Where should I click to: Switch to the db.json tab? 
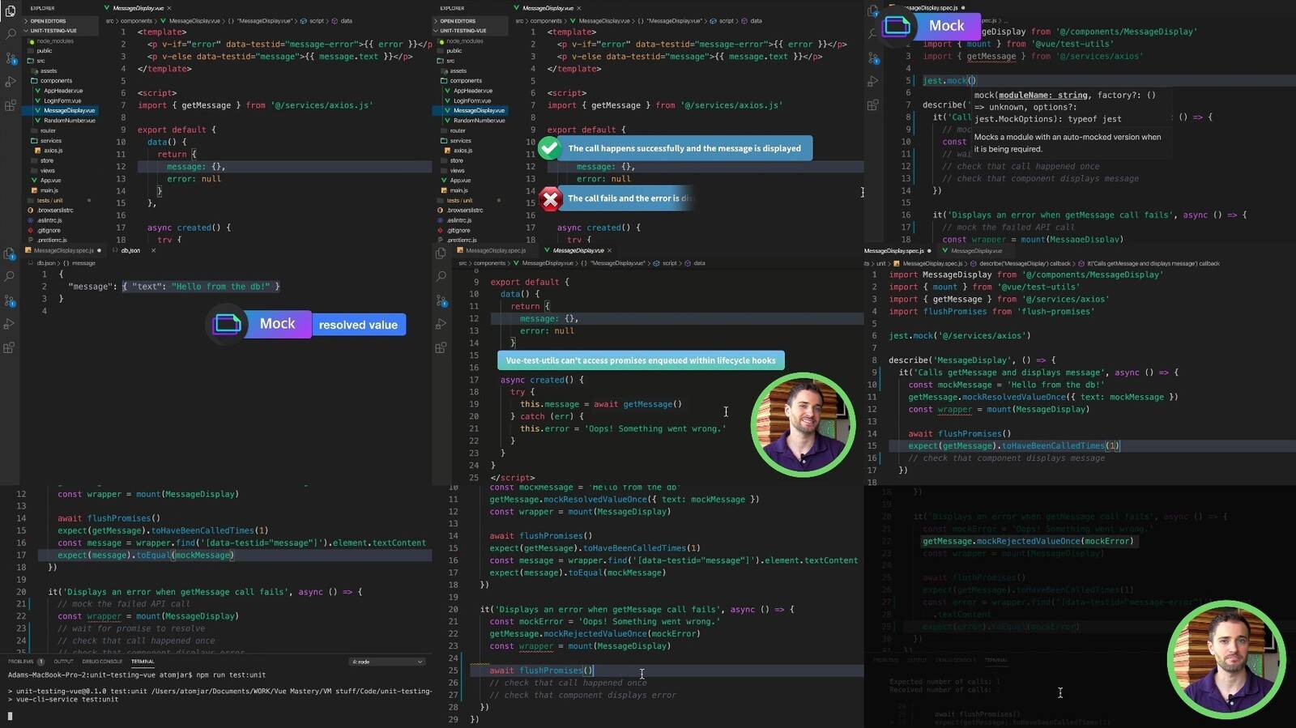pos(130,250)
